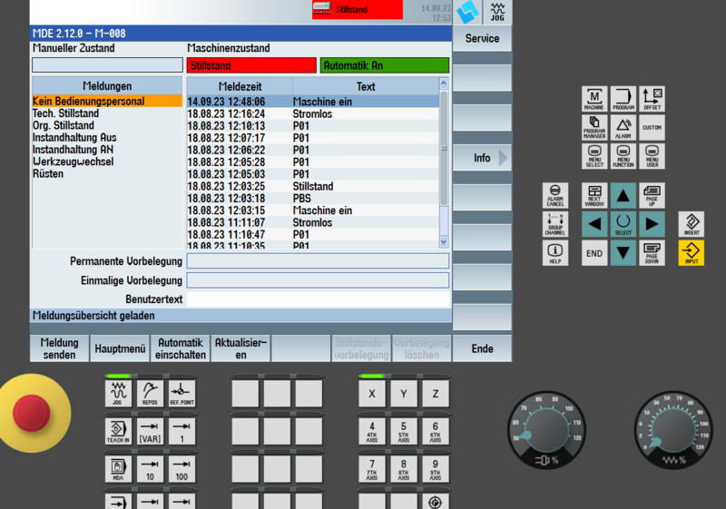The height and width of the screenshot is (509, 726).
Task: Click the ALARM key icon
Action: click(623, 127)
